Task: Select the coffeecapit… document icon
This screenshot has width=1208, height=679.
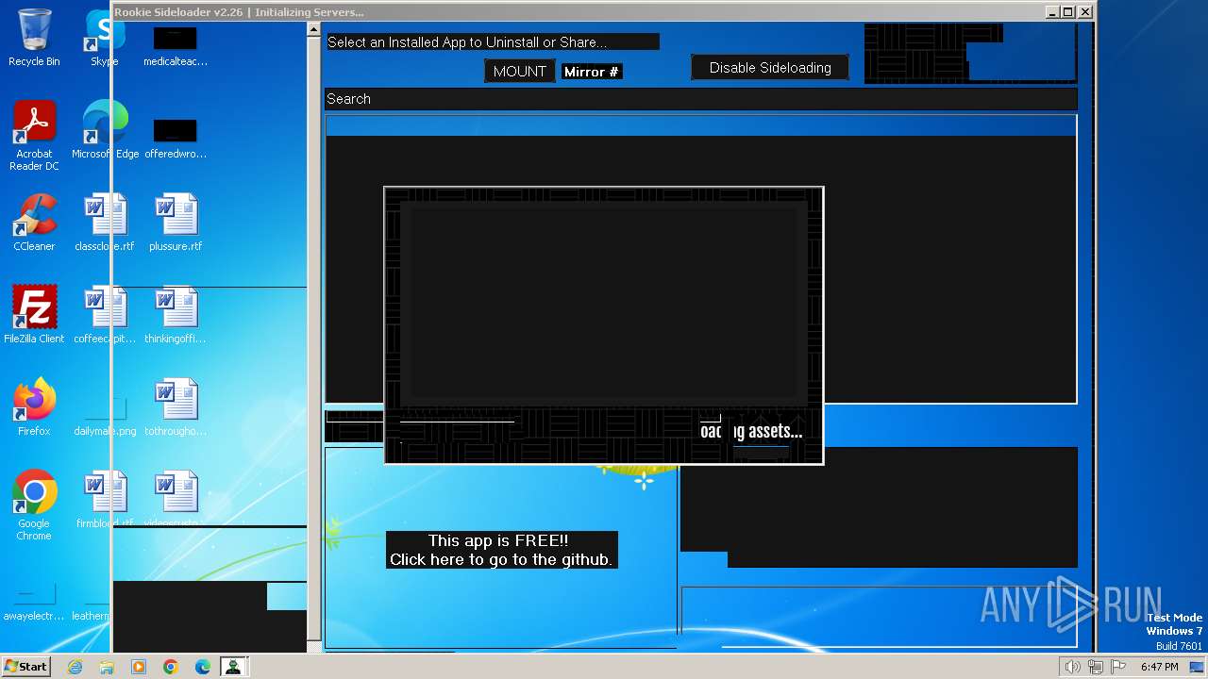Action: pos(105,315)
